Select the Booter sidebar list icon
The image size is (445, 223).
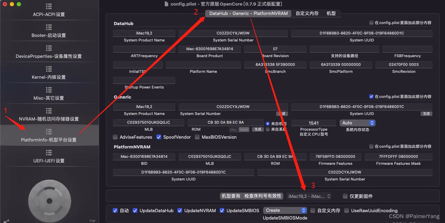pyautogui.click(x=49, y=27)
